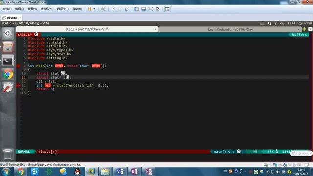313x176 pixels.
Task: Click the #include <sys/stat.h> line
Action: pyautogui.click(x=49, y=54)
